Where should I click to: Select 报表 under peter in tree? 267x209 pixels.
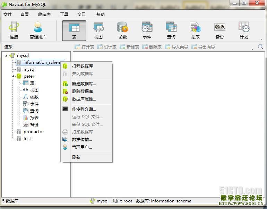34,118
